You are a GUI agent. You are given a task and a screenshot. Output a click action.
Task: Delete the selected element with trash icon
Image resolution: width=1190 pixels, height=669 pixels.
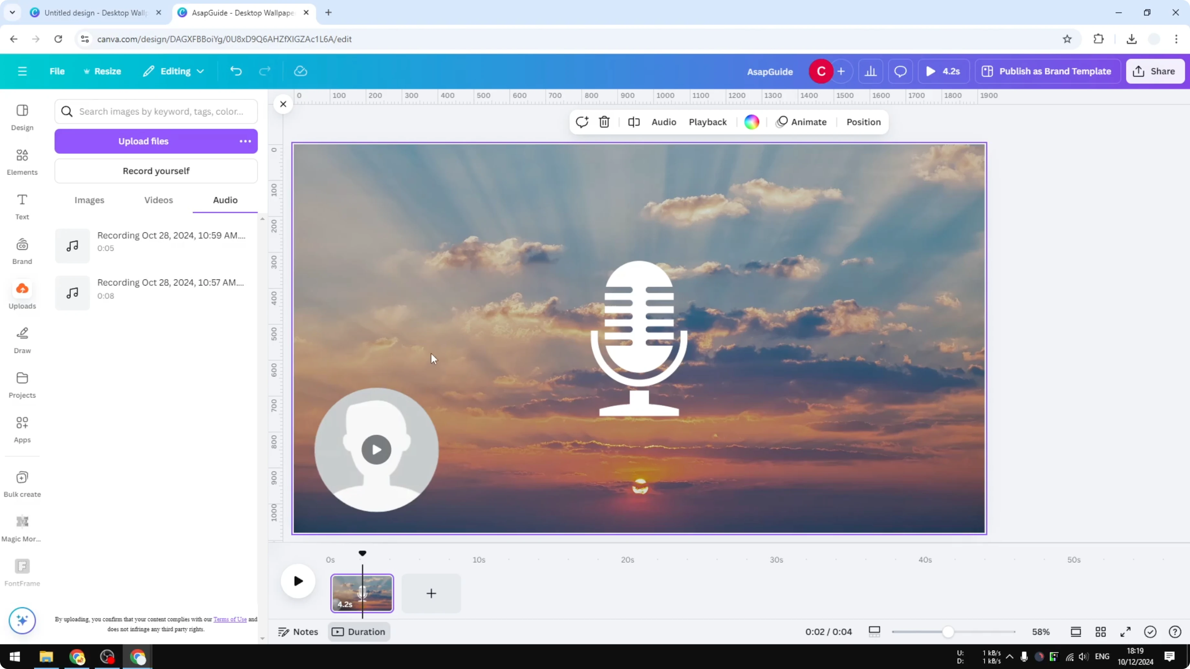(x=604, y=122)
